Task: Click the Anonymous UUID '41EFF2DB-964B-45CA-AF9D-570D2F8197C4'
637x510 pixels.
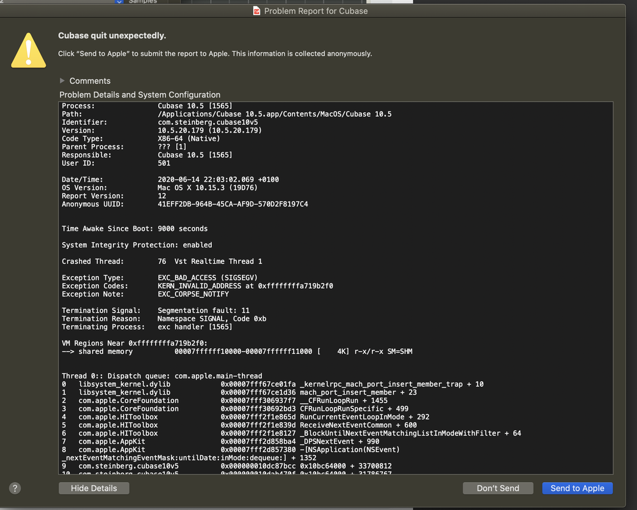Action: tap(233, 204)
